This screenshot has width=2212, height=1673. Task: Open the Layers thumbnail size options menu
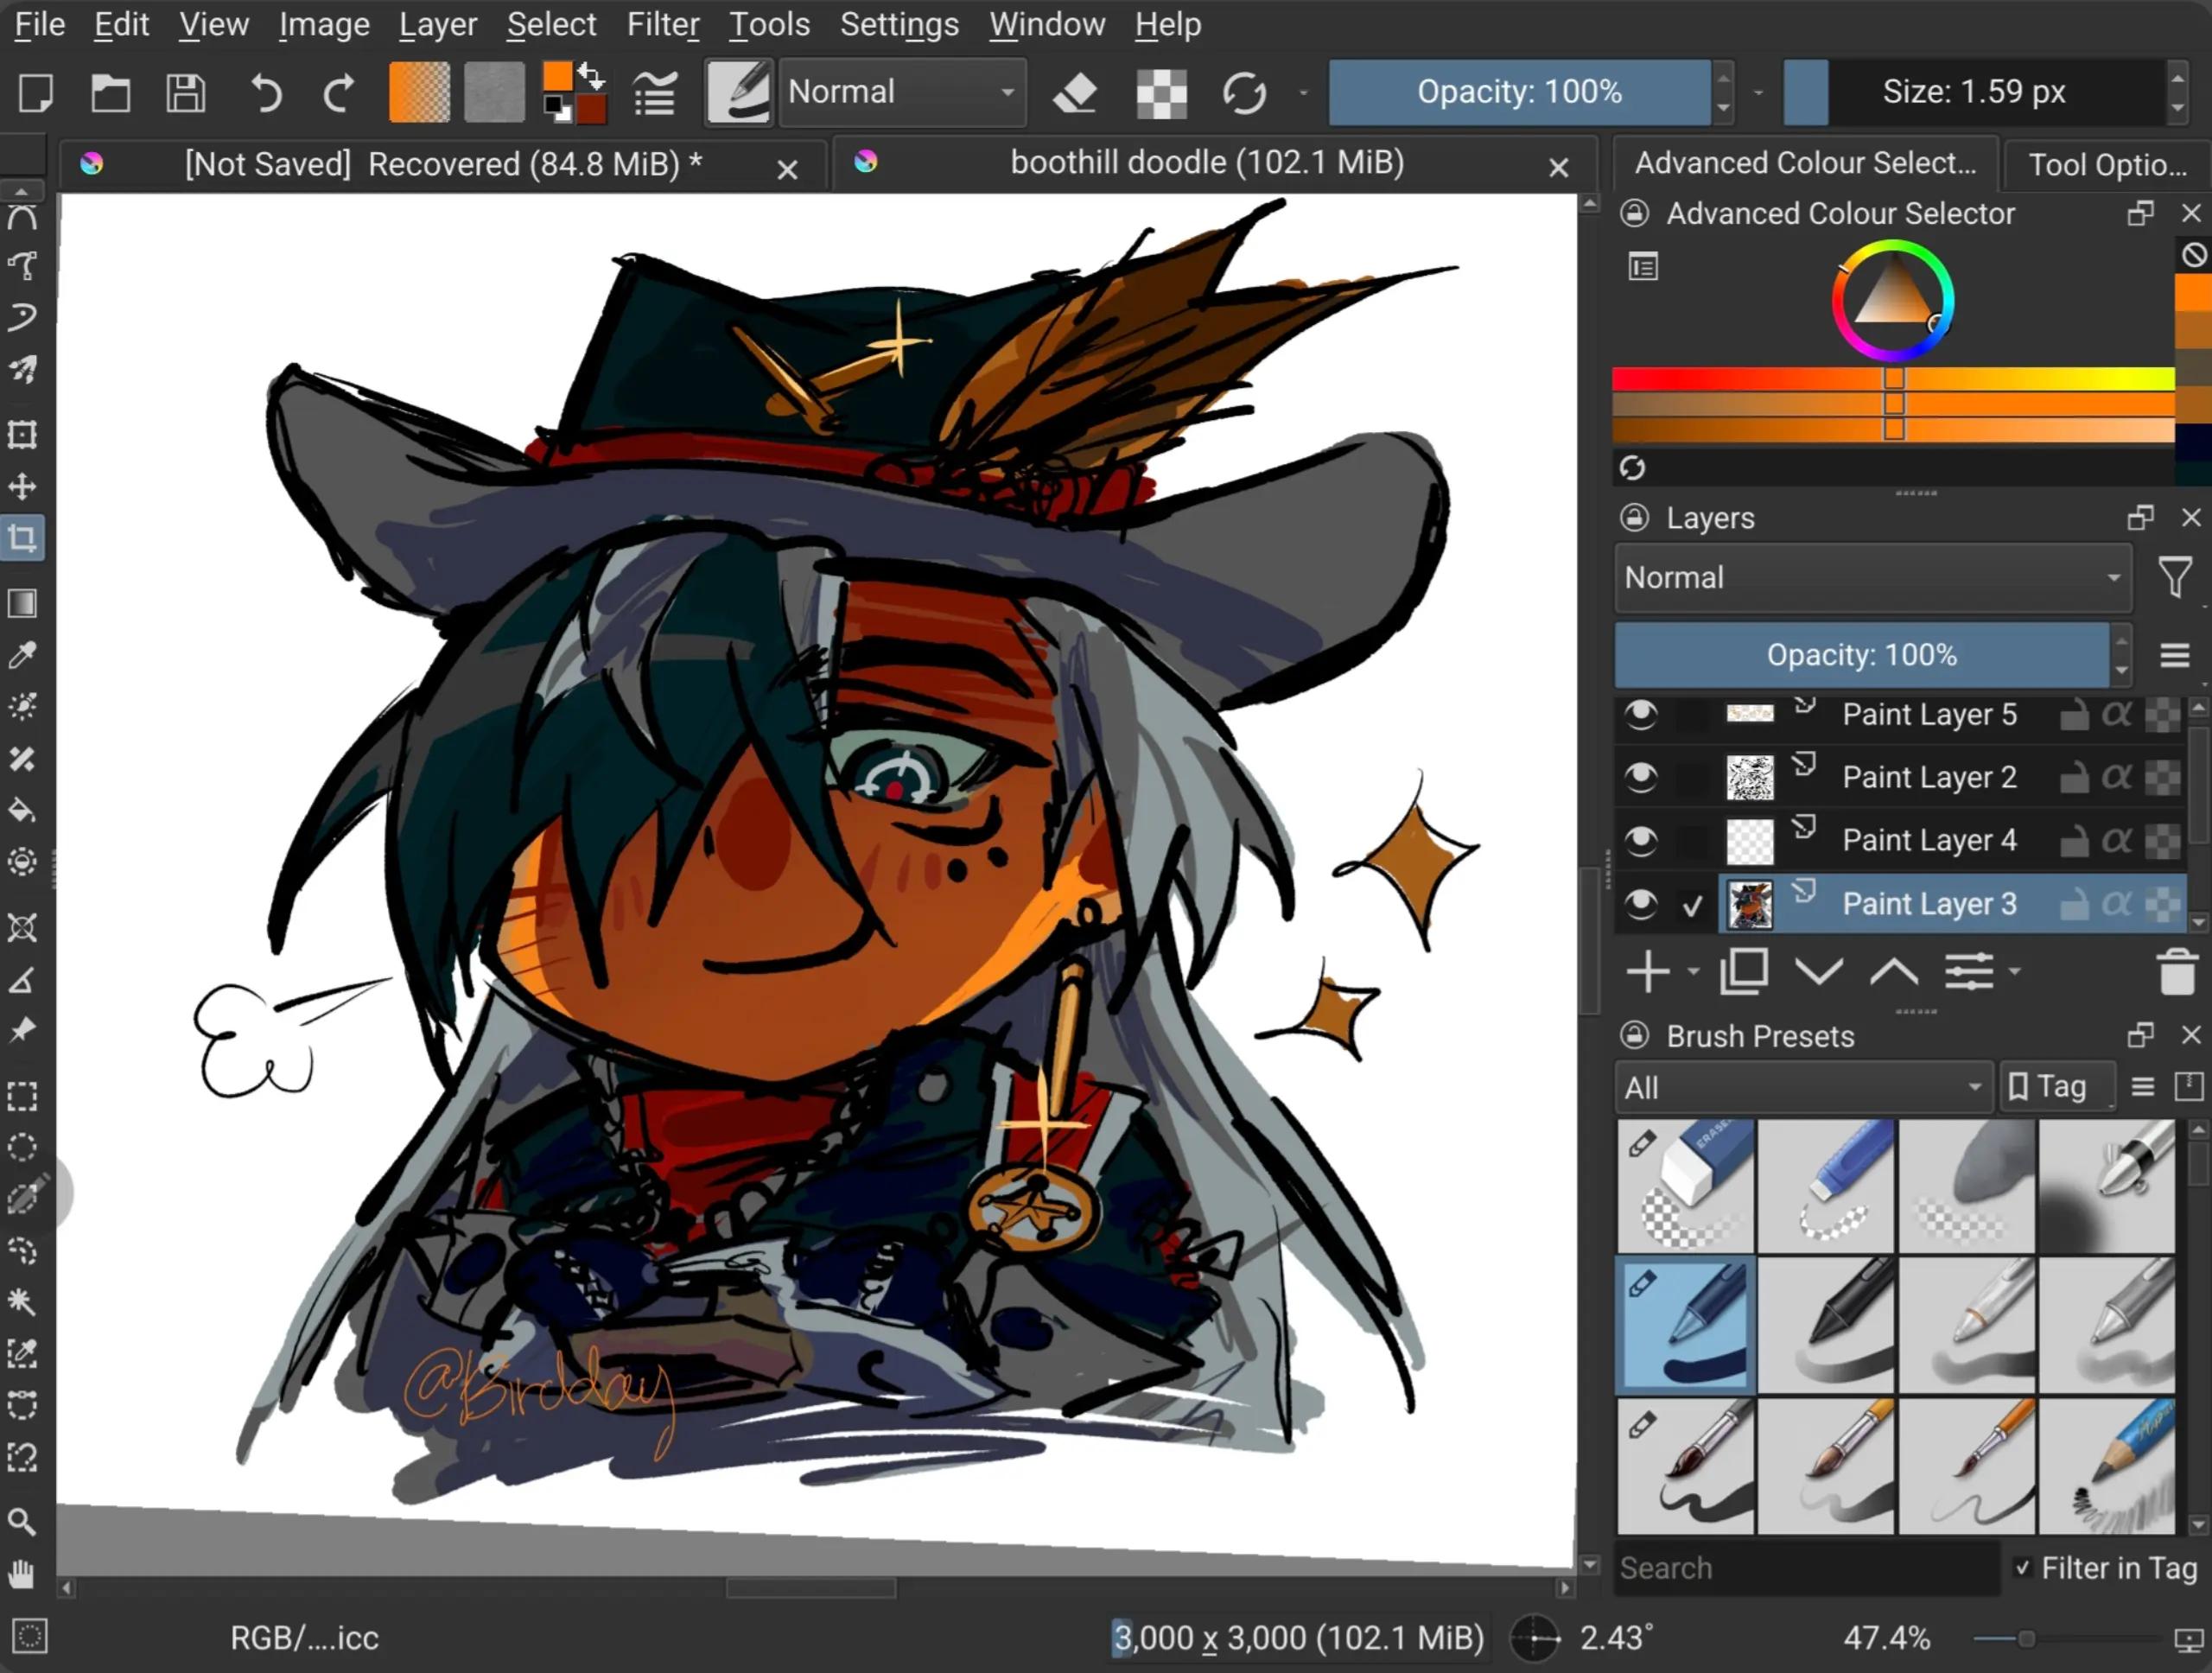pos(2175,655)
